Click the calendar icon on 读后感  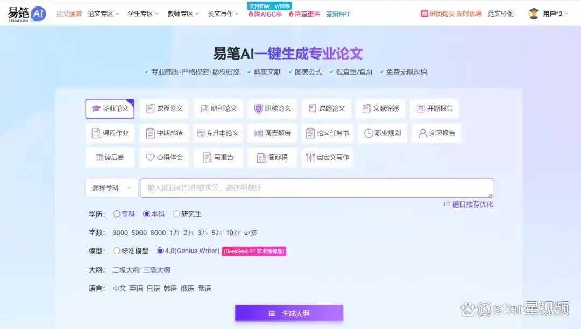(98, 158)
